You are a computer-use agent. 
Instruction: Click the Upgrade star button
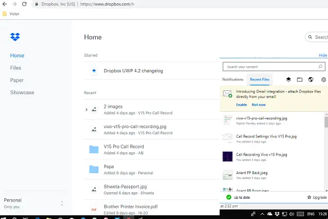pos(317,197)
